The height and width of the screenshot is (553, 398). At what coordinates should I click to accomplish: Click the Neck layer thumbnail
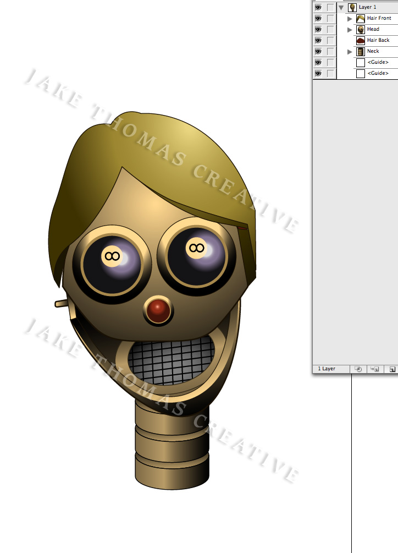(x=360, y=52)
